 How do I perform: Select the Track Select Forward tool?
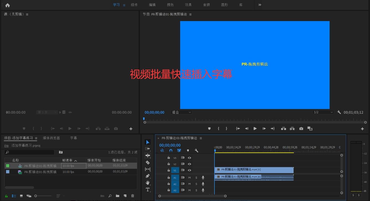(x=148, y=149)
